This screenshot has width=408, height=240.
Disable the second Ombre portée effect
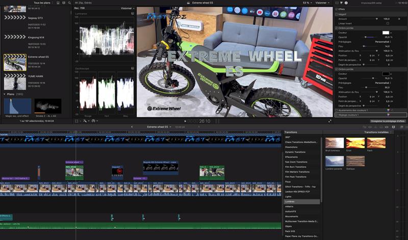[x=337, y=69]
